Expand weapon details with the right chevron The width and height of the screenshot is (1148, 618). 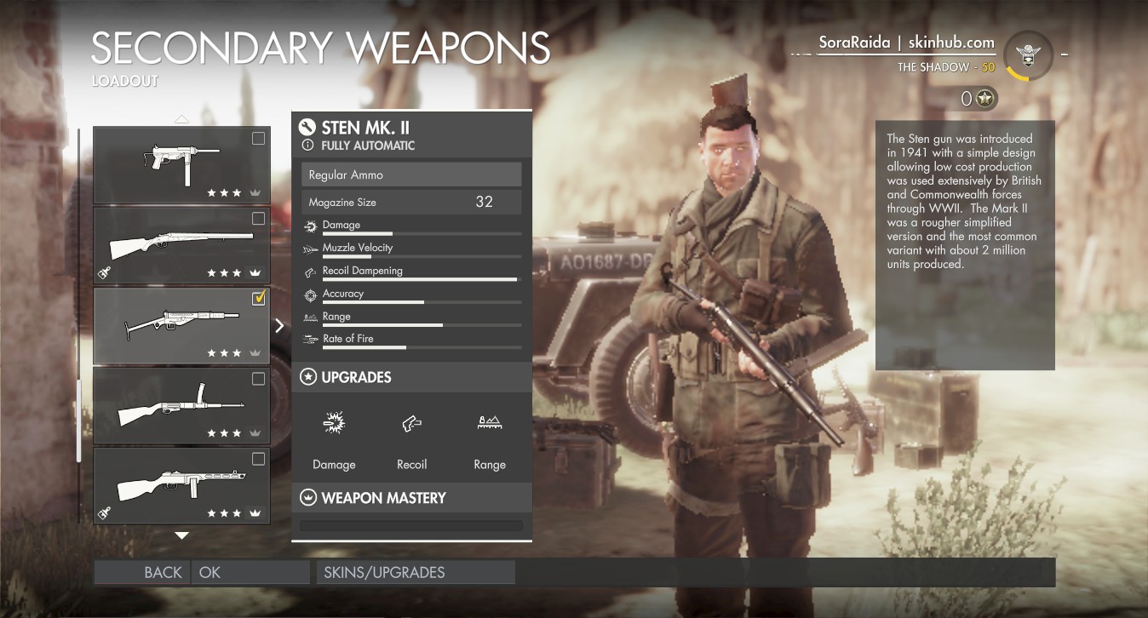point(279,325)
